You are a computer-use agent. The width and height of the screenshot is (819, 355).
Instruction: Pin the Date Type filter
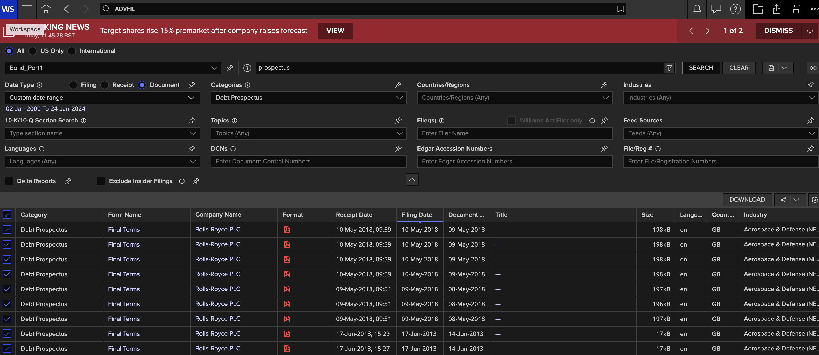tap(192, 85)
